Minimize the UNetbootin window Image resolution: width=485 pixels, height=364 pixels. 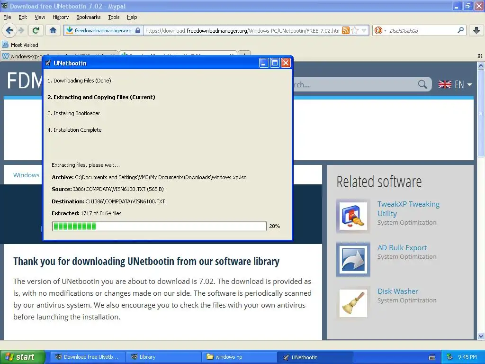[x=263, y=63]
